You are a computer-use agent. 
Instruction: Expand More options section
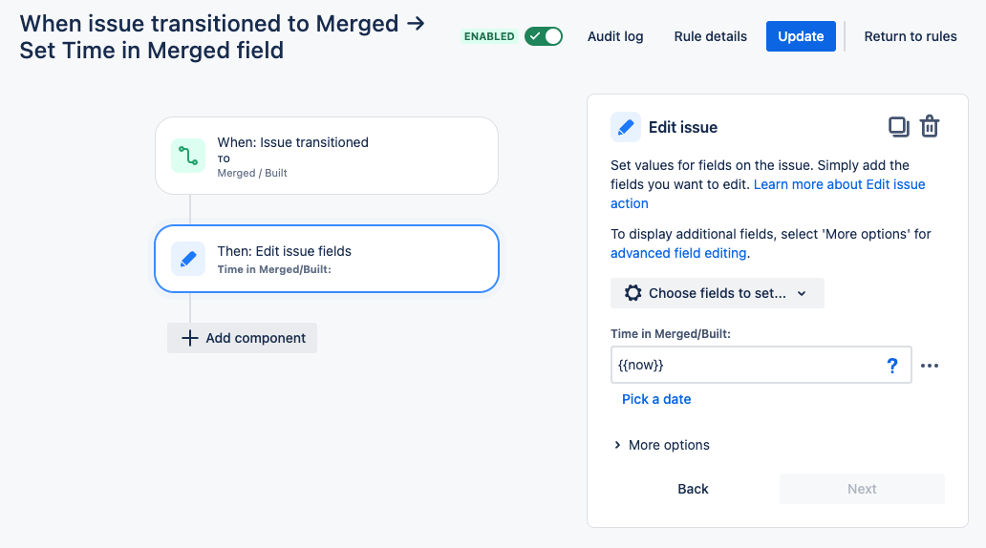(x=661, y=445)
